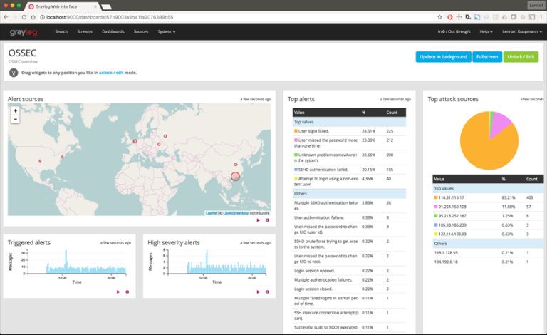Go to browser home page
Viewport: 547px width, 335px height.
(x=33, y=17)
